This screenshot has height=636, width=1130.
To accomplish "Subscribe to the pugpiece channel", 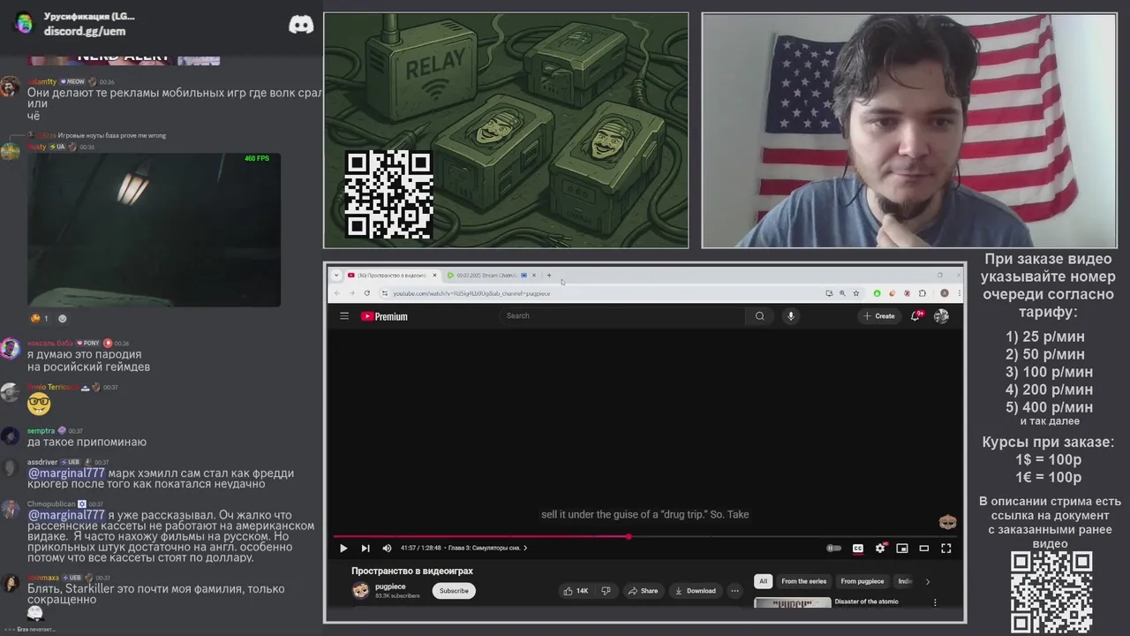I will click(454, 591).
